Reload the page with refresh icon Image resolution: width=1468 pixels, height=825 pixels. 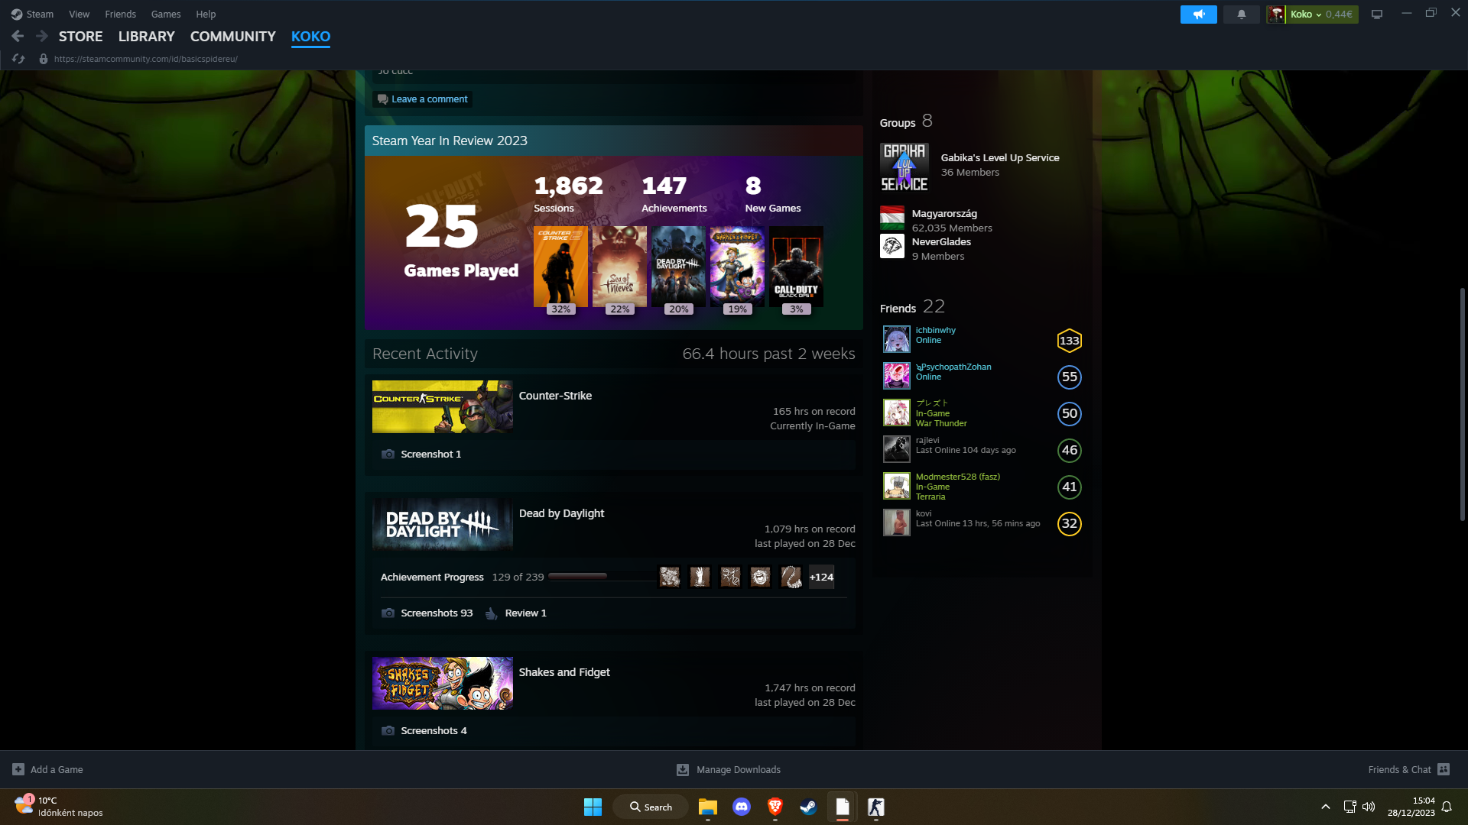point(19,59)
